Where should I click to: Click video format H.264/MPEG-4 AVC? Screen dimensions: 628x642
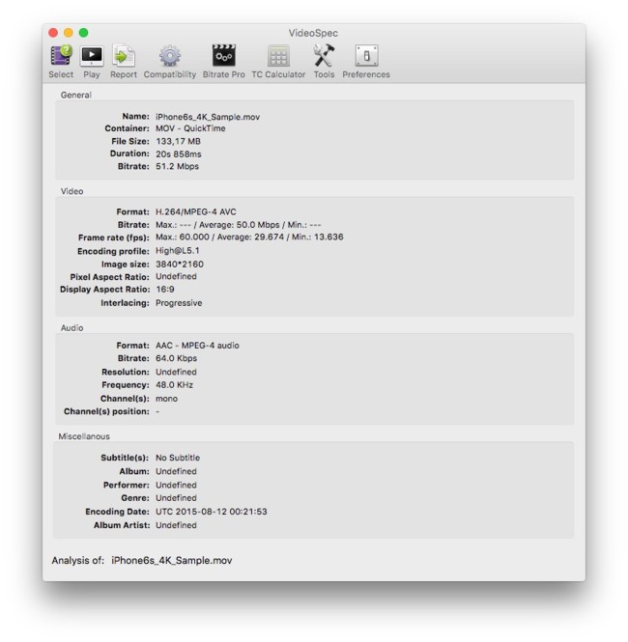pos(196,211)
